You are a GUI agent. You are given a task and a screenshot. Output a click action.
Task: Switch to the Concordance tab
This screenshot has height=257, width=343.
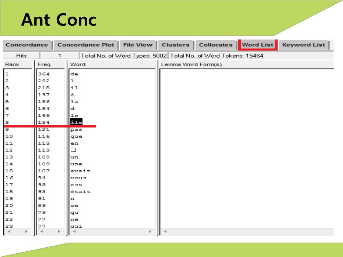click(27, 45)
